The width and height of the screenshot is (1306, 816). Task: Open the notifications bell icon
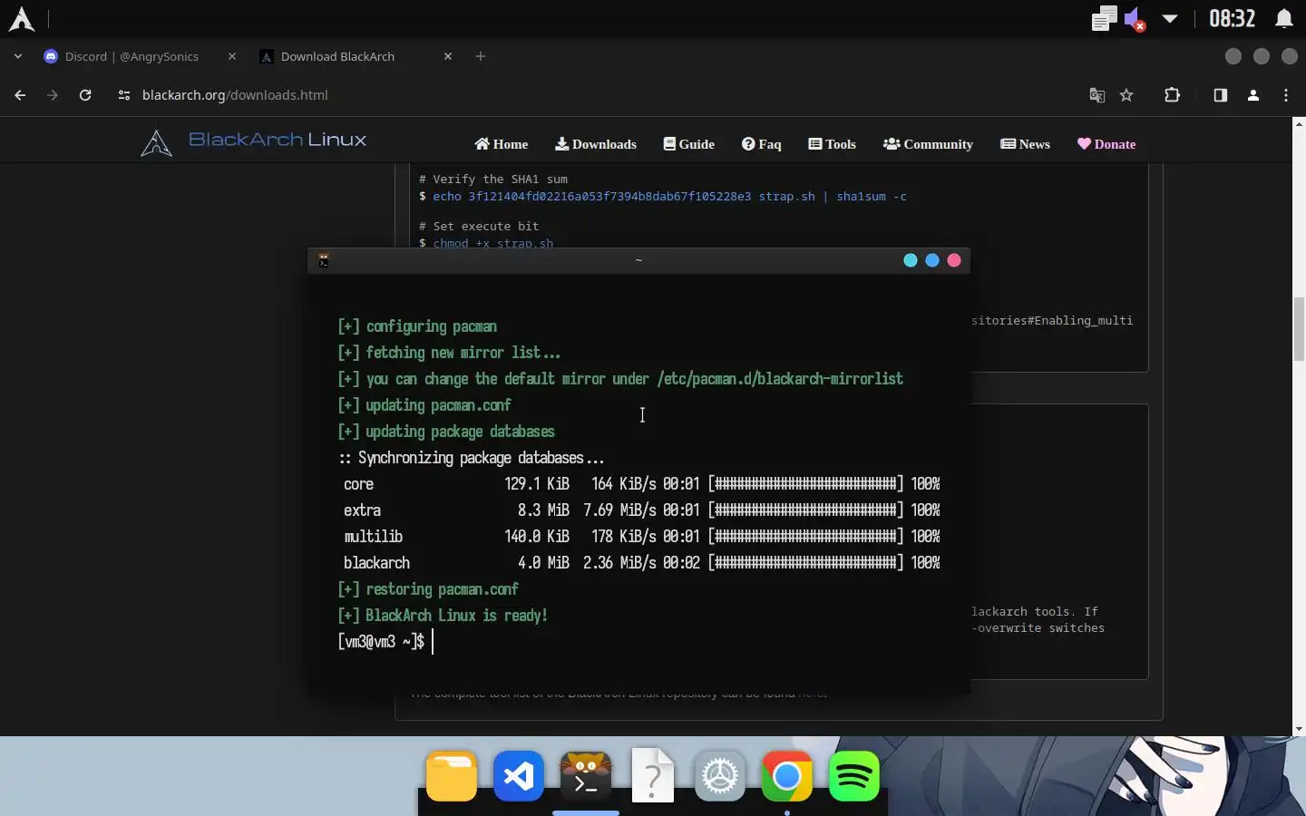[x=1284, y=19]
